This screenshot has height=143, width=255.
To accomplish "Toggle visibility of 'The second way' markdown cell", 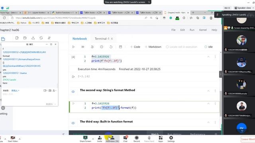I will (x=73, y=92).
